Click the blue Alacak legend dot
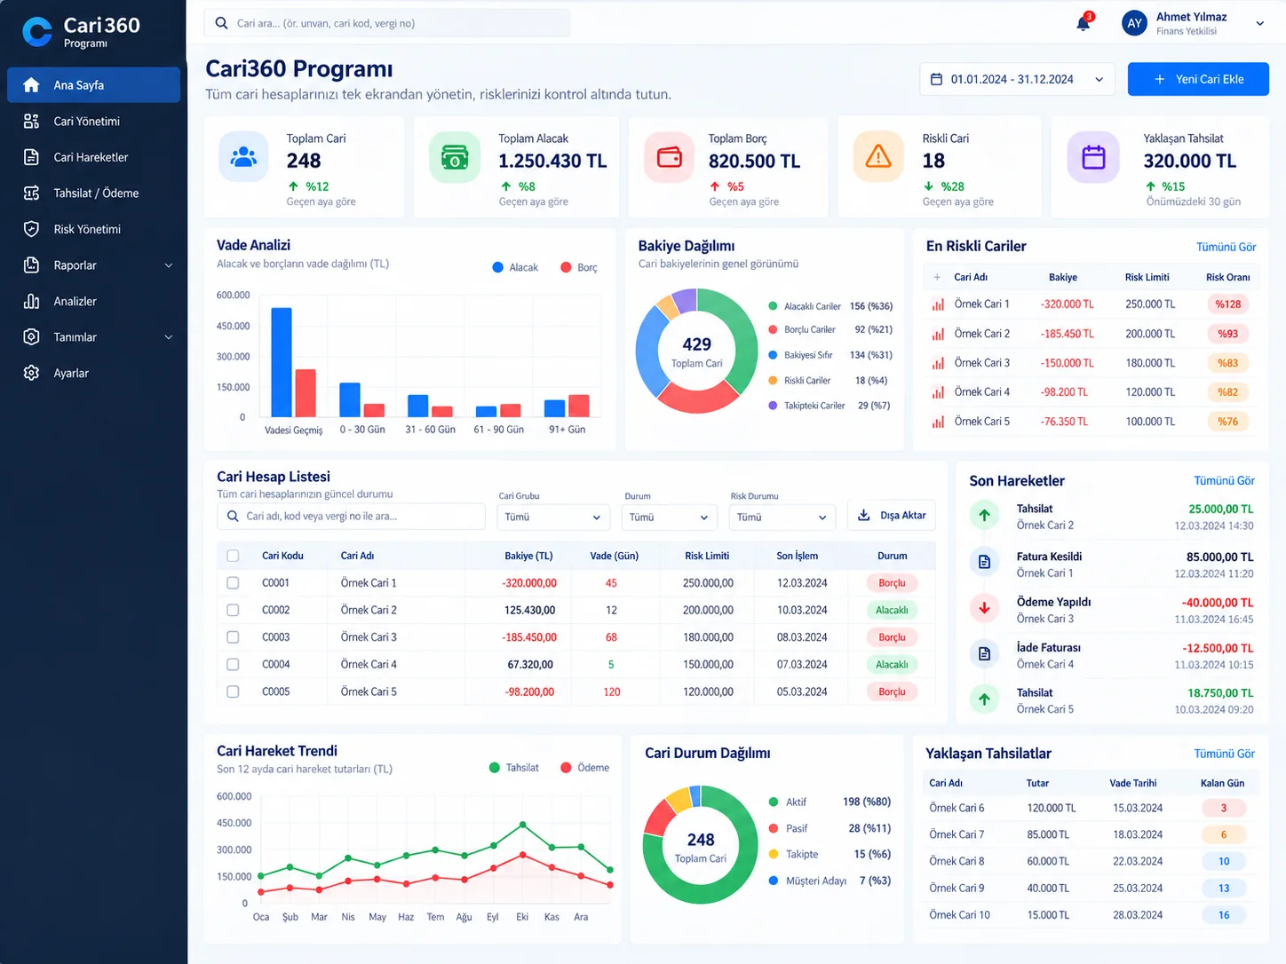Viewport: 1286px width, 964px height. (498, 267)
